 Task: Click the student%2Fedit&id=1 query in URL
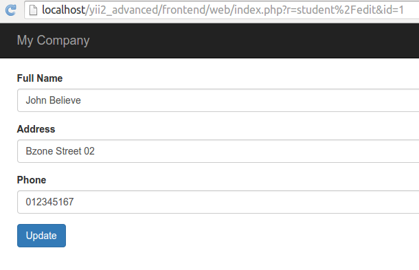point(350,10)
